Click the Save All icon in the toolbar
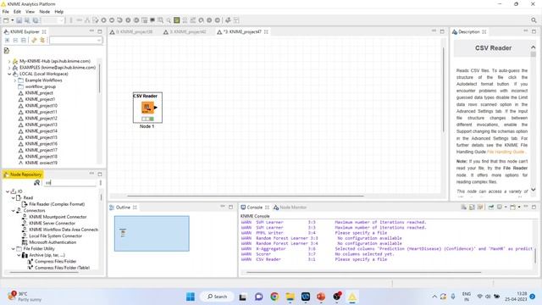542x305 pixels. [x=36, y=20]
